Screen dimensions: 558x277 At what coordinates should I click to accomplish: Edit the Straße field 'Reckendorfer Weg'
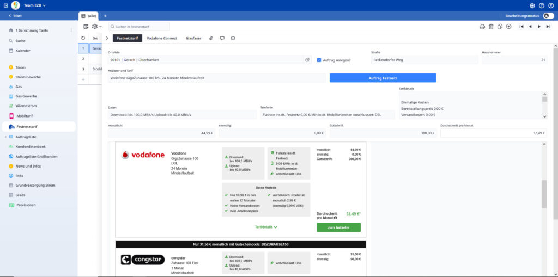coord(424,60)
